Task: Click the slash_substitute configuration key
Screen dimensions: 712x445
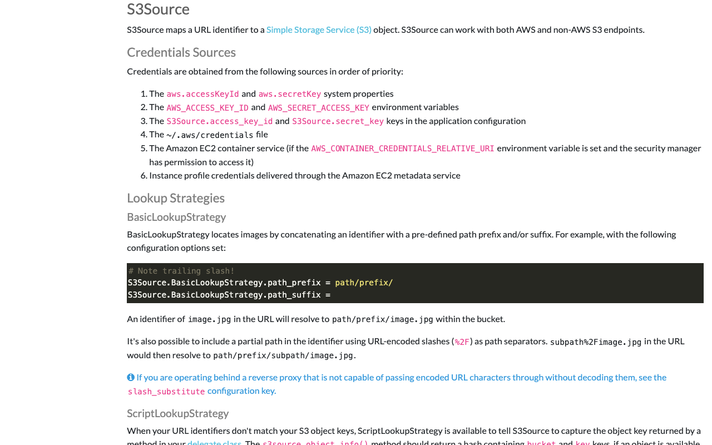Action: pyautogui.click(x=166, y=392)
